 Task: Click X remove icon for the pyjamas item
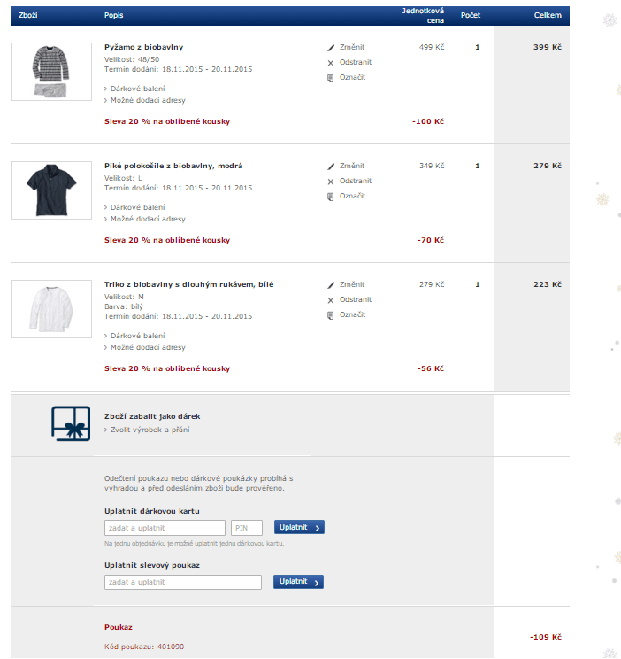[331, 63]
